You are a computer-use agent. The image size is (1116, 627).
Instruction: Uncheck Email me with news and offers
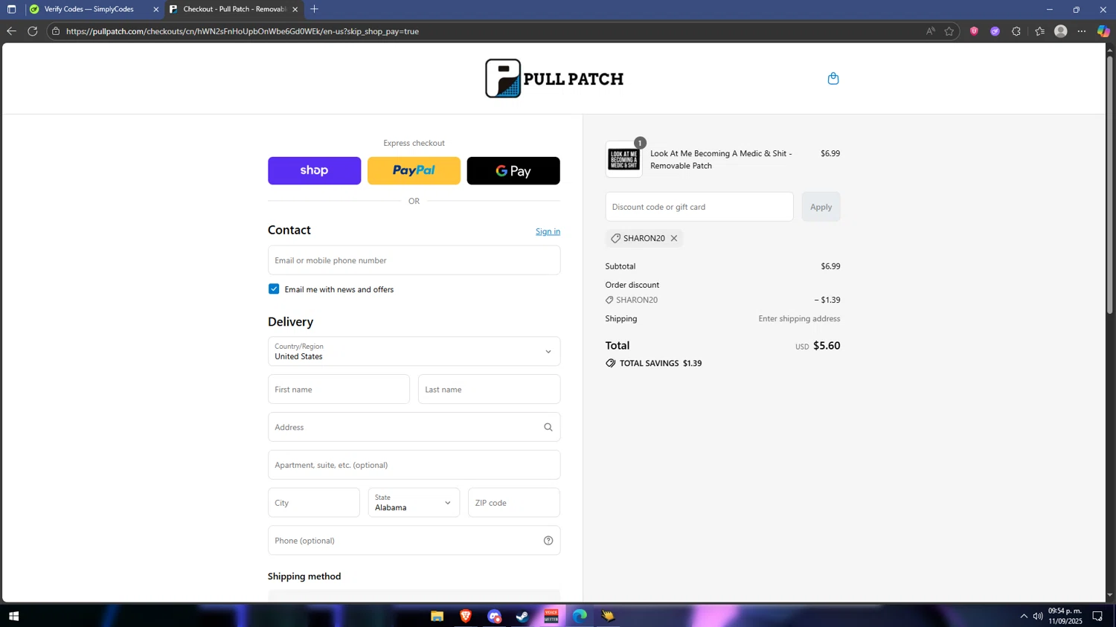(274, 289)
